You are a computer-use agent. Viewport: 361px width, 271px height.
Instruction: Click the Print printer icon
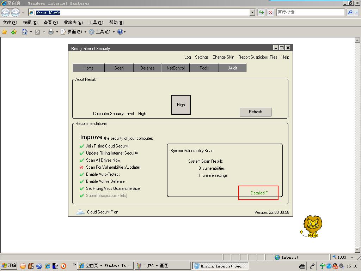[51, 32]
